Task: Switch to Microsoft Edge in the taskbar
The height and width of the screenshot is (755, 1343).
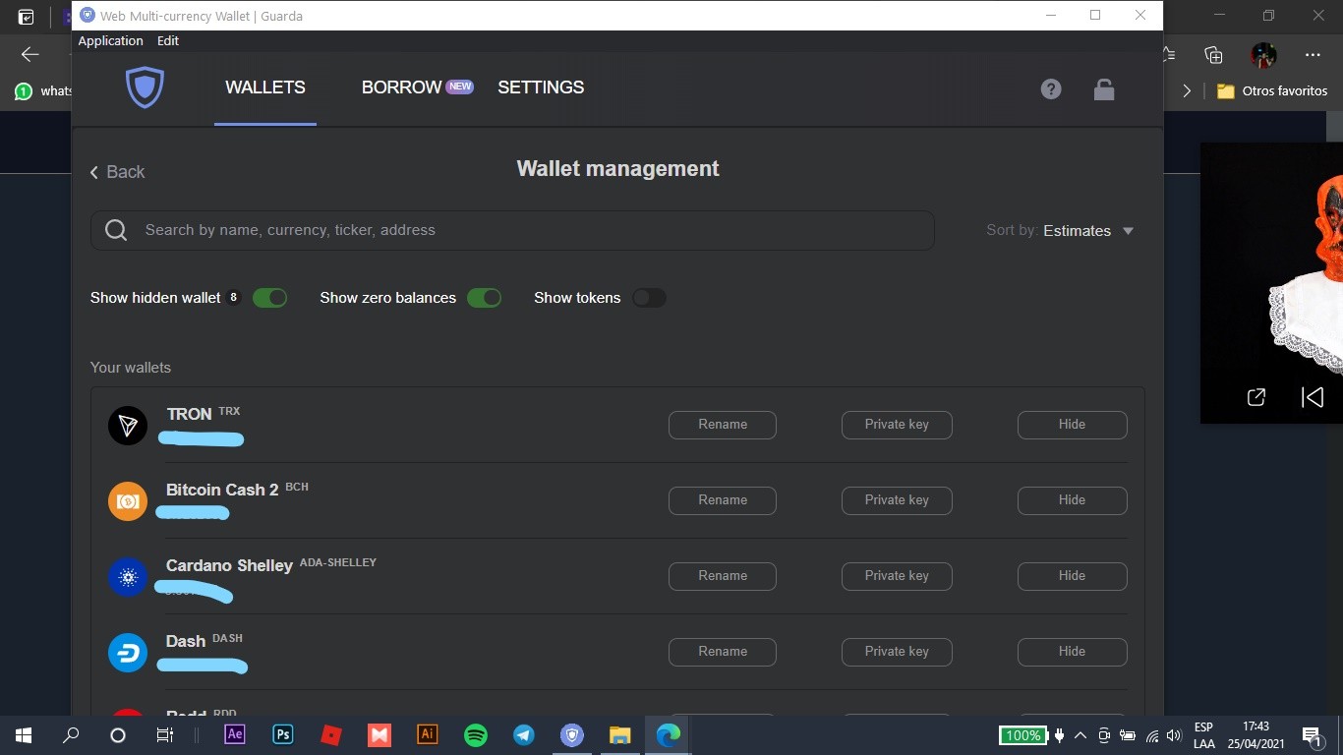Action: point(669,734)
